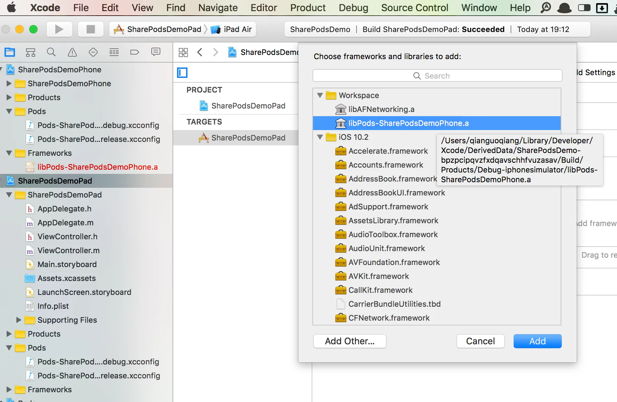Screen dimensions: 617x402
Task: Click the Cancel button
Action: (480, 341)
